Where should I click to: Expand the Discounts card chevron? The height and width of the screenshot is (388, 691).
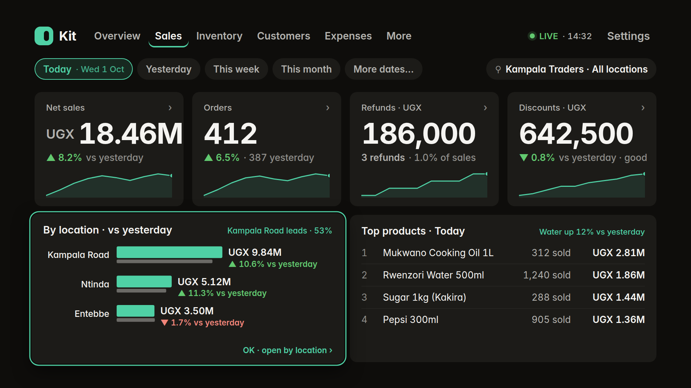tap(643, 108)
